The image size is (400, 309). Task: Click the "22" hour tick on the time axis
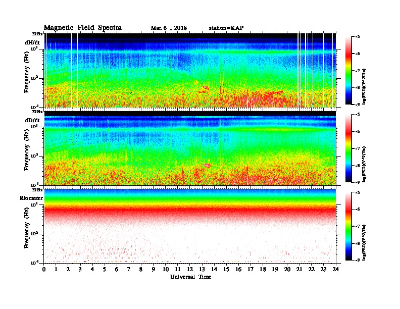pyautogui.click(x=312, y=270)
